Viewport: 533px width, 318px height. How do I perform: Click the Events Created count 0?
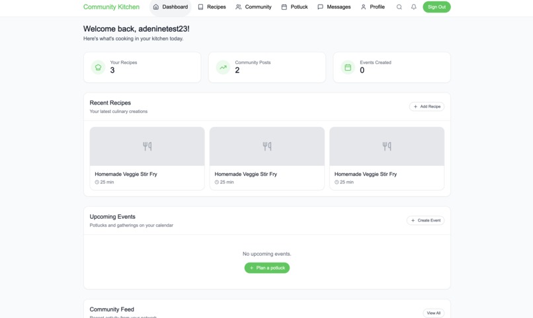coord(362,70)
